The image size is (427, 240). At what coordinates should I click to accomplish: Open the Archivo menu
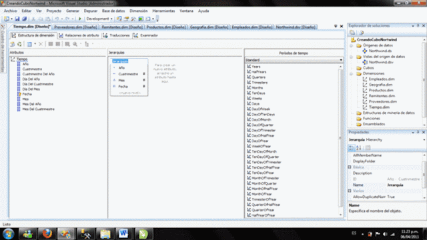coord(11,11)
